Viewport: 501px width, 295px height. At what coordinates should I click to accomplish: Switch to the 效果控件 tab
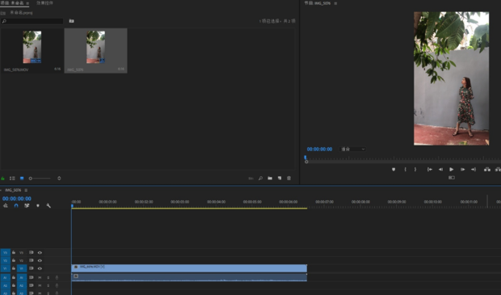click(x=44, y=3)
